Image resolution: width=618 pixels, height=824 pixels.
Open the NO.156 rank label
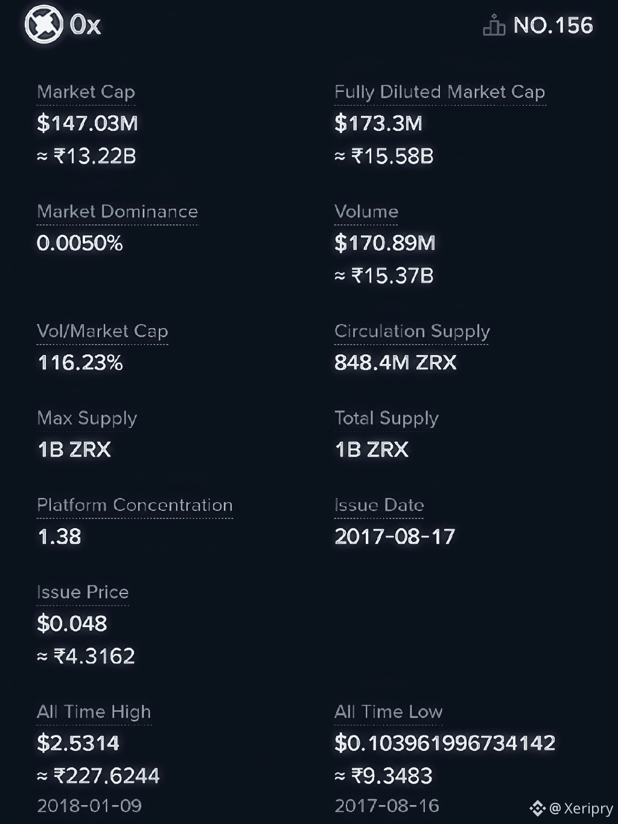click(x=553, y=25)
